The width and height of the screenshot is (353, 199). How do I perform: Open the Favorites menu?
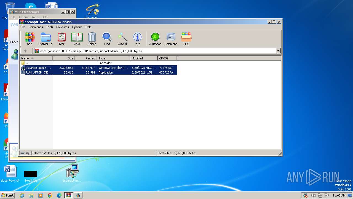[x=63, y=27]
